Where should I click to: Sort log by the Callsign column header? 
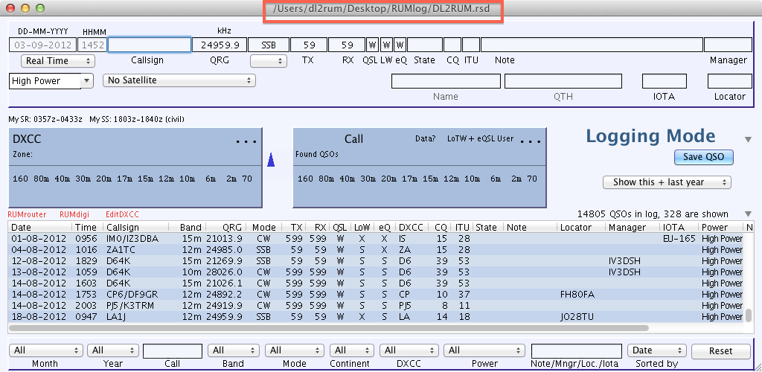(136, 227)
